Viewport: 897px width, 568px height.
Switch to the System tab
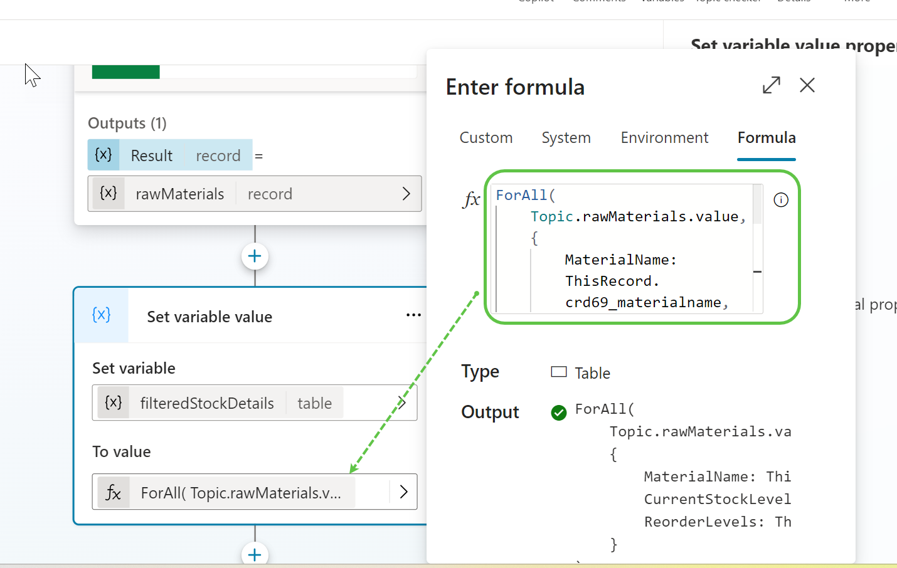(x=566, y=138)
